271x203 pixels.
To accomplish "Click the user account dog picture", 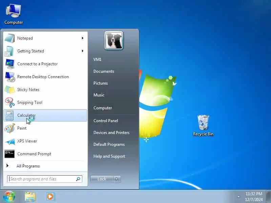I will click(114, 40).
